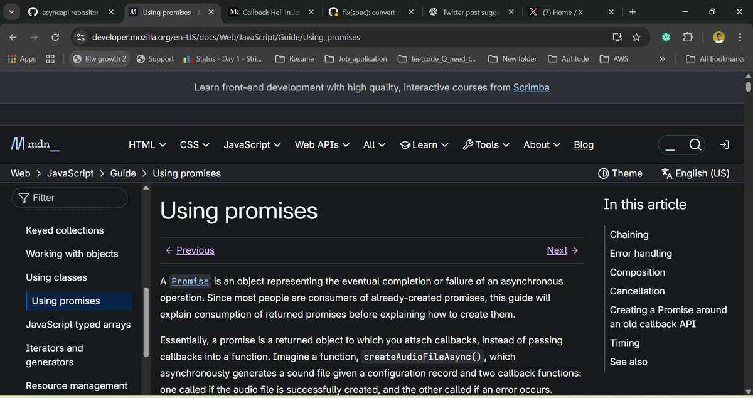The width and height of the screenshot is (753, 398).
Task: Jump to Cancellation section
Action: click(x=637, y=291)
